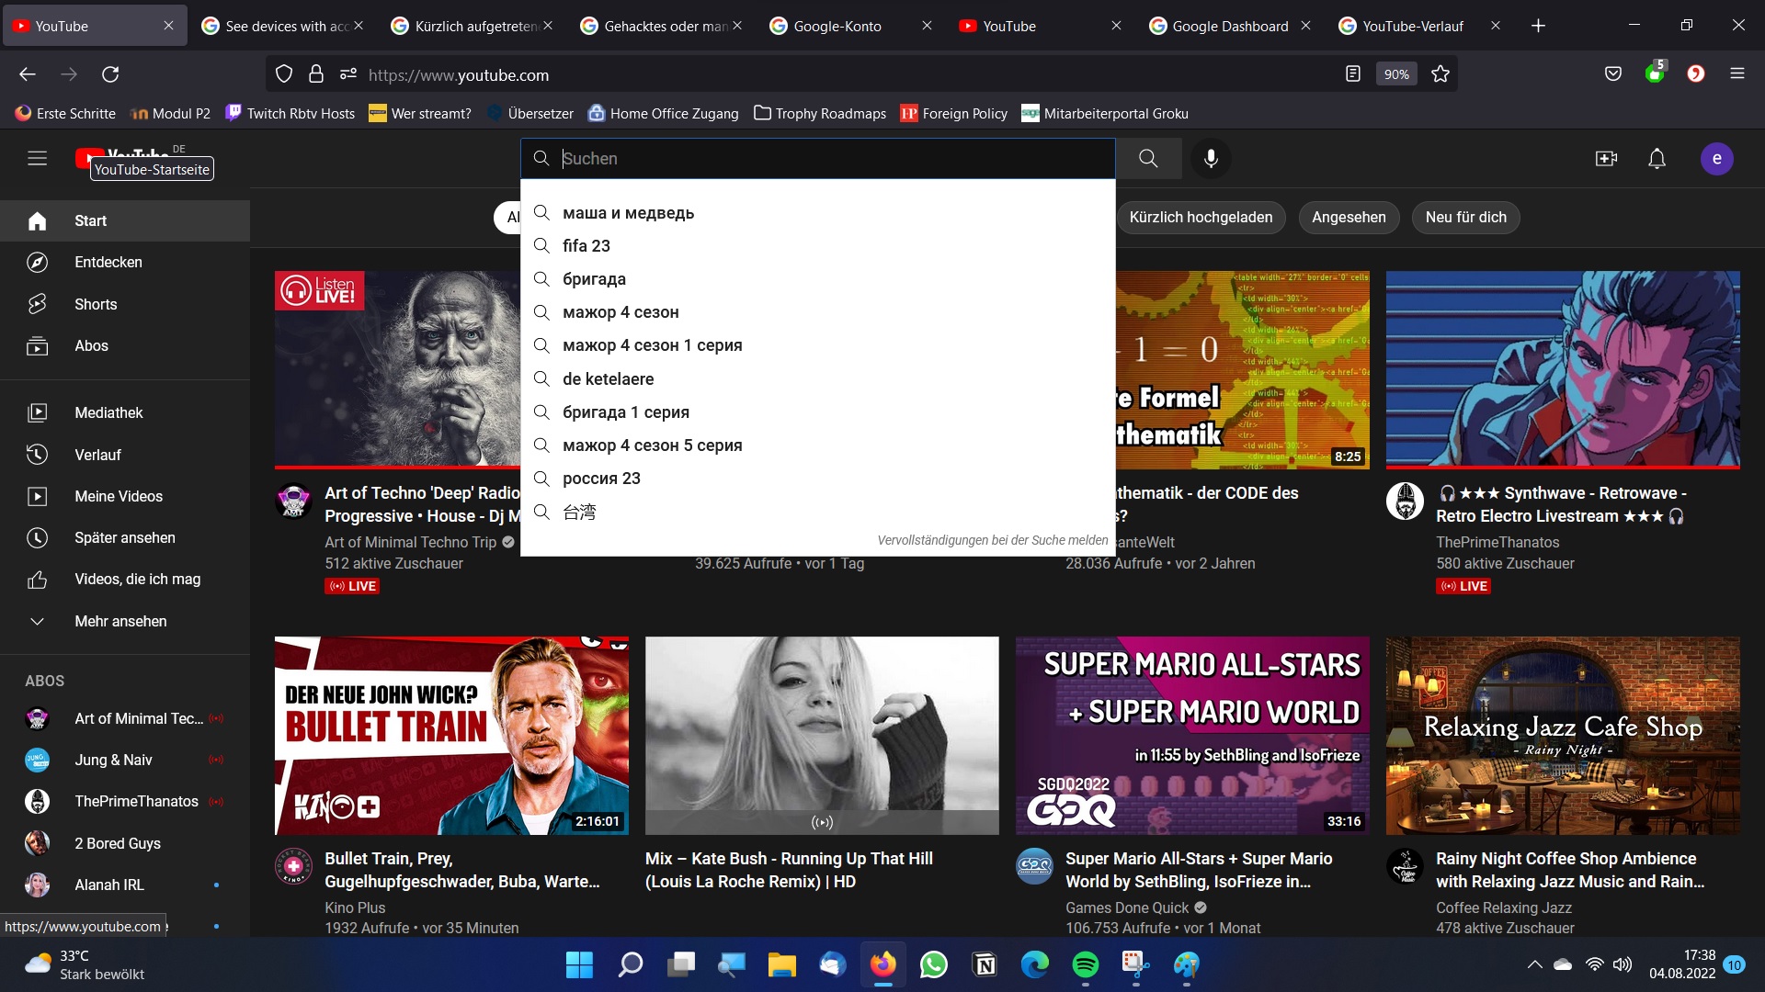Viewport: 1765px width, 992px height.
Task: Reload the current page
Action: [110, 74]
